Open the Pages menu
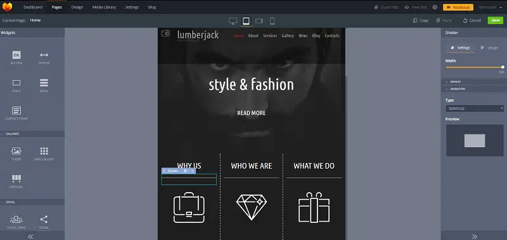The width and height of the screenshot is (507, 240). tap(57, 7)
